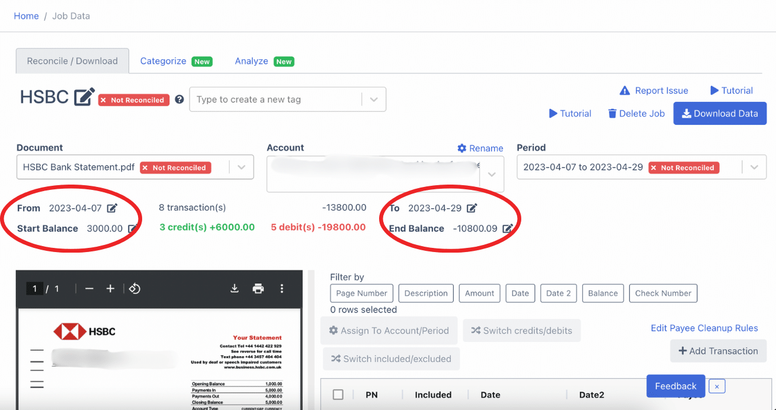Click the PDF page number field

coord(34,289)
